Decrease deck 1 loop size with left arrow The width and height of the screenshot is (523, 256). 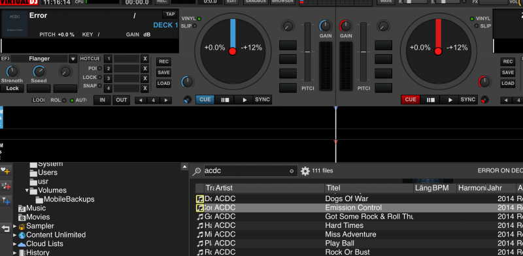pyautogui.click(x=141, y=101)
